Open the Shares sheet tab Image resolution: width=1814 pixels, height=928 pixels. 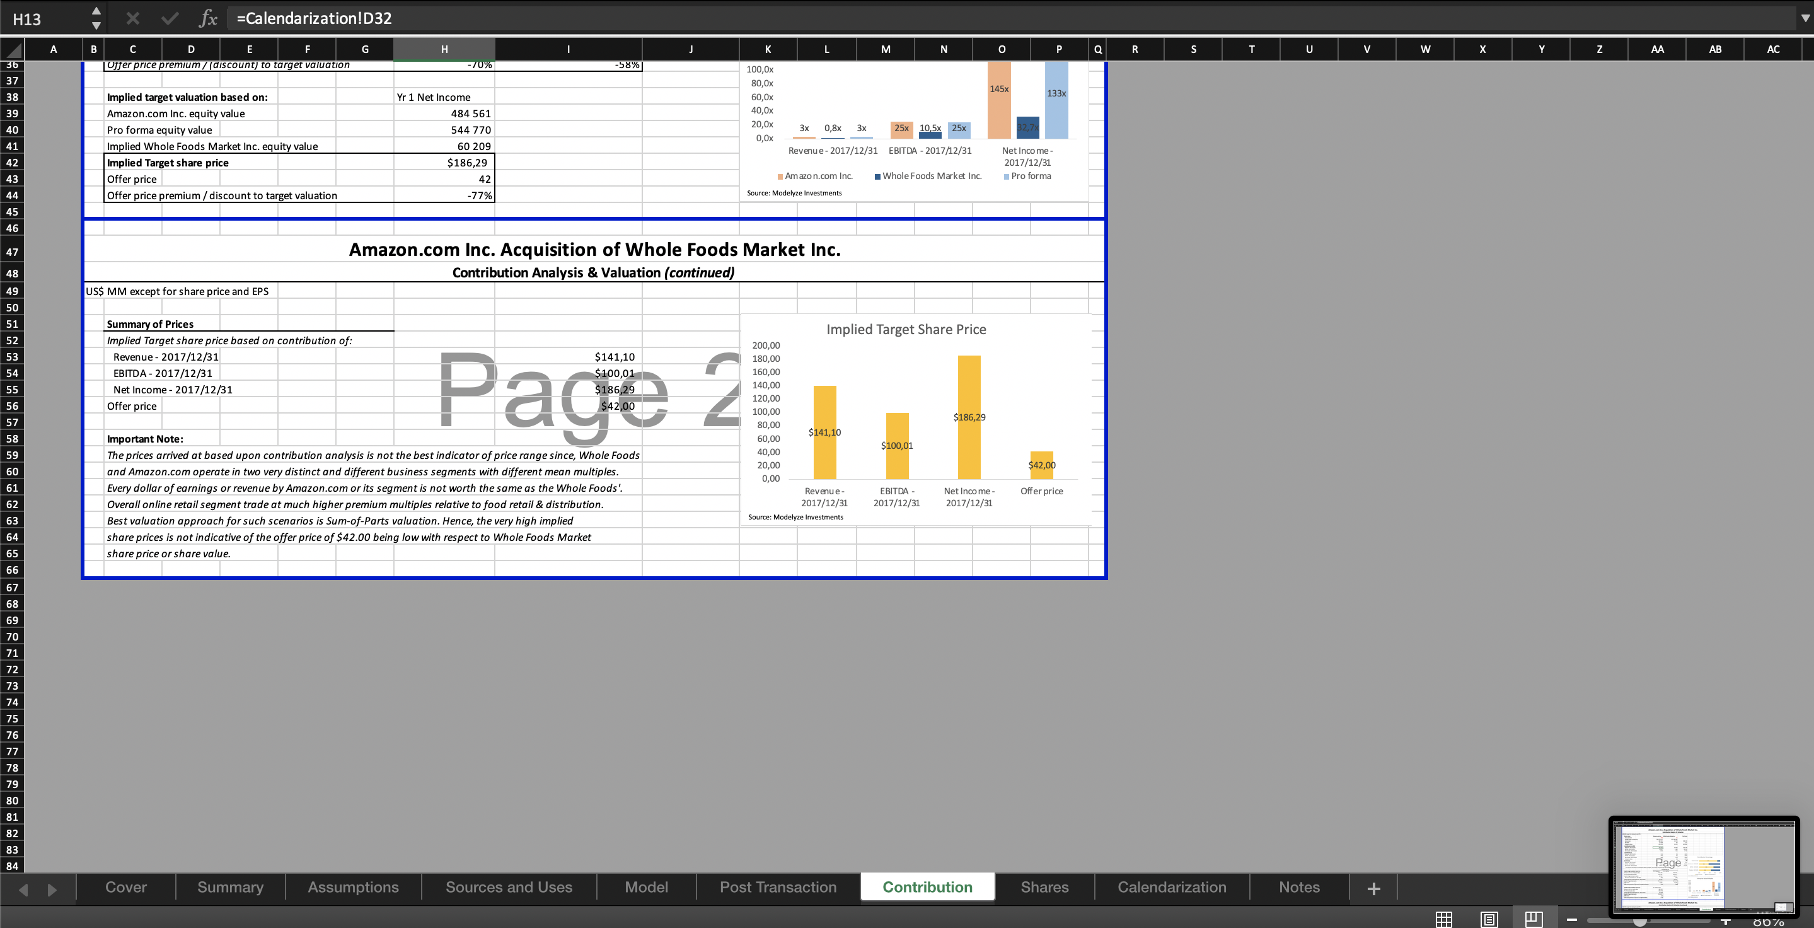pyautogui.click(x=1044, y=887)
